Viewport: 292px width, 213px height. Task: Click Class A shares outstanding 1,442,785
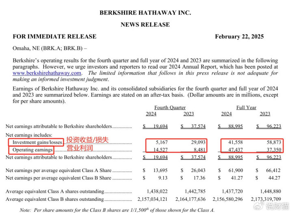(x=195, y=191)
